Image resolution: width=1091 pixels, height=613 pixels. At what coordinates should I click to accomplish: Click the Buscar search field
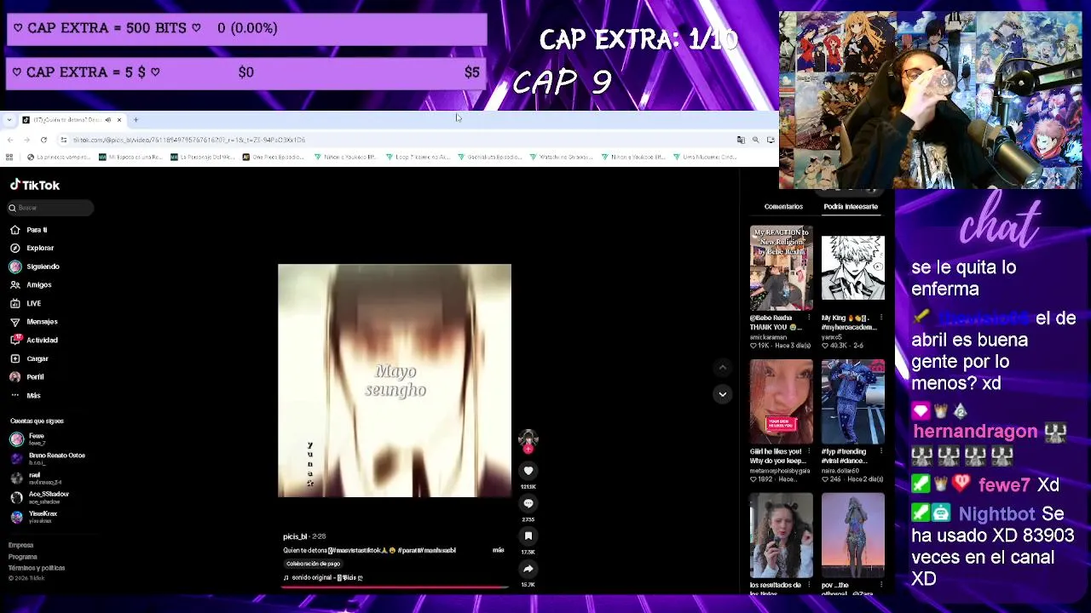point(50,208)
